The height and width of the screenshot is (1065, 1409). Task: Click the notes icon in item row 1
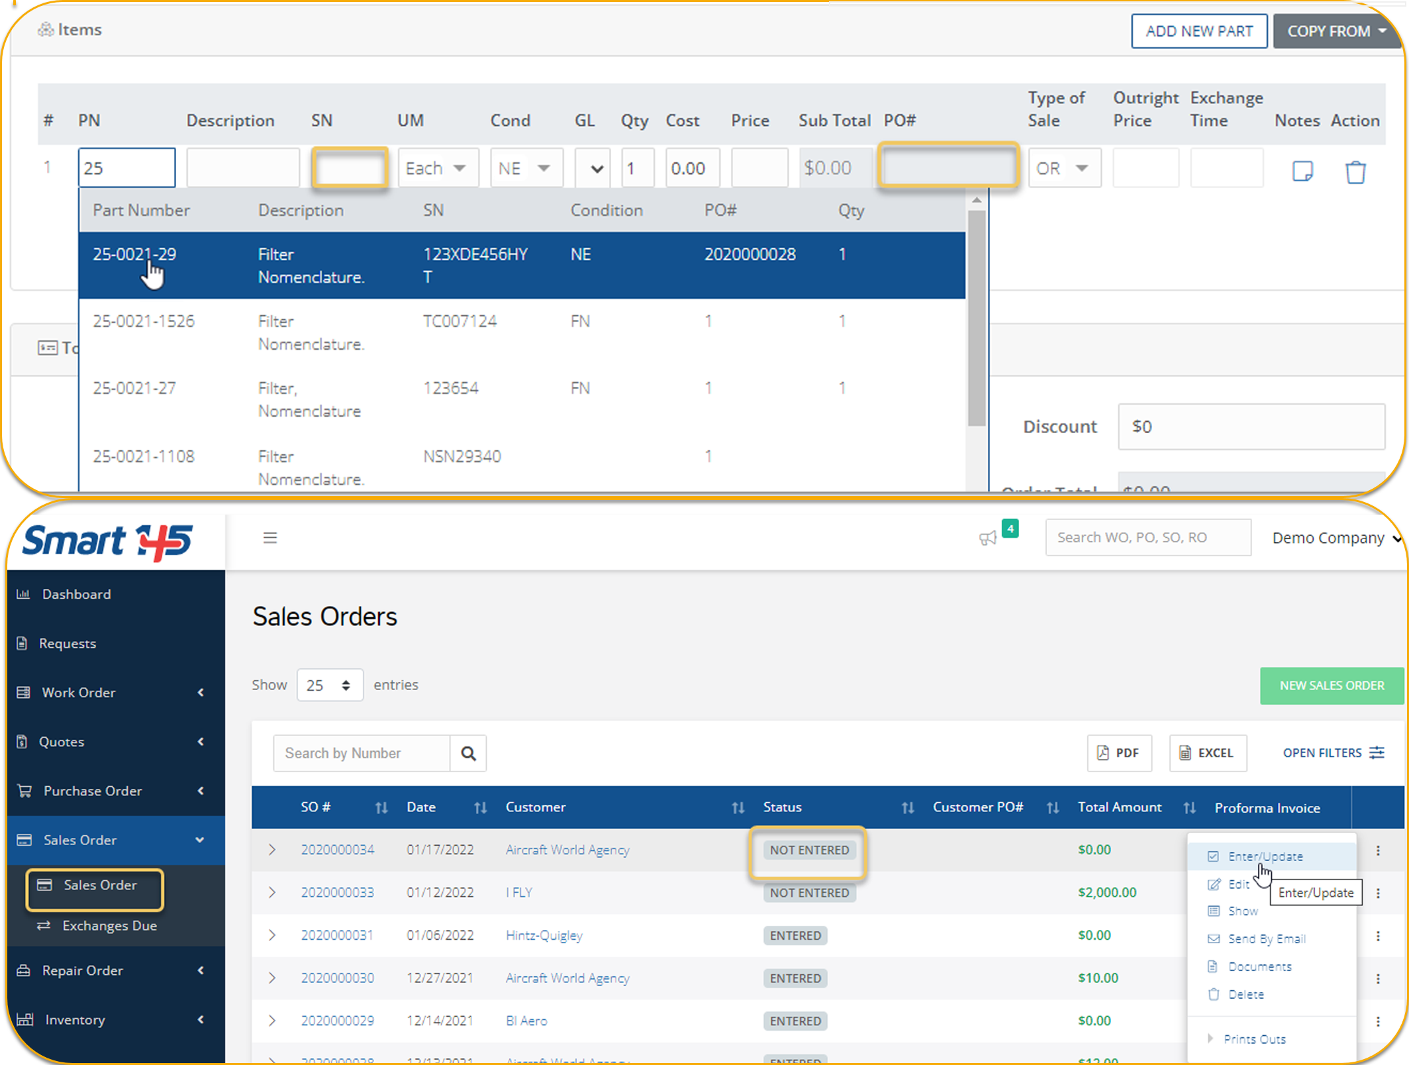(x=1302, y=171)
